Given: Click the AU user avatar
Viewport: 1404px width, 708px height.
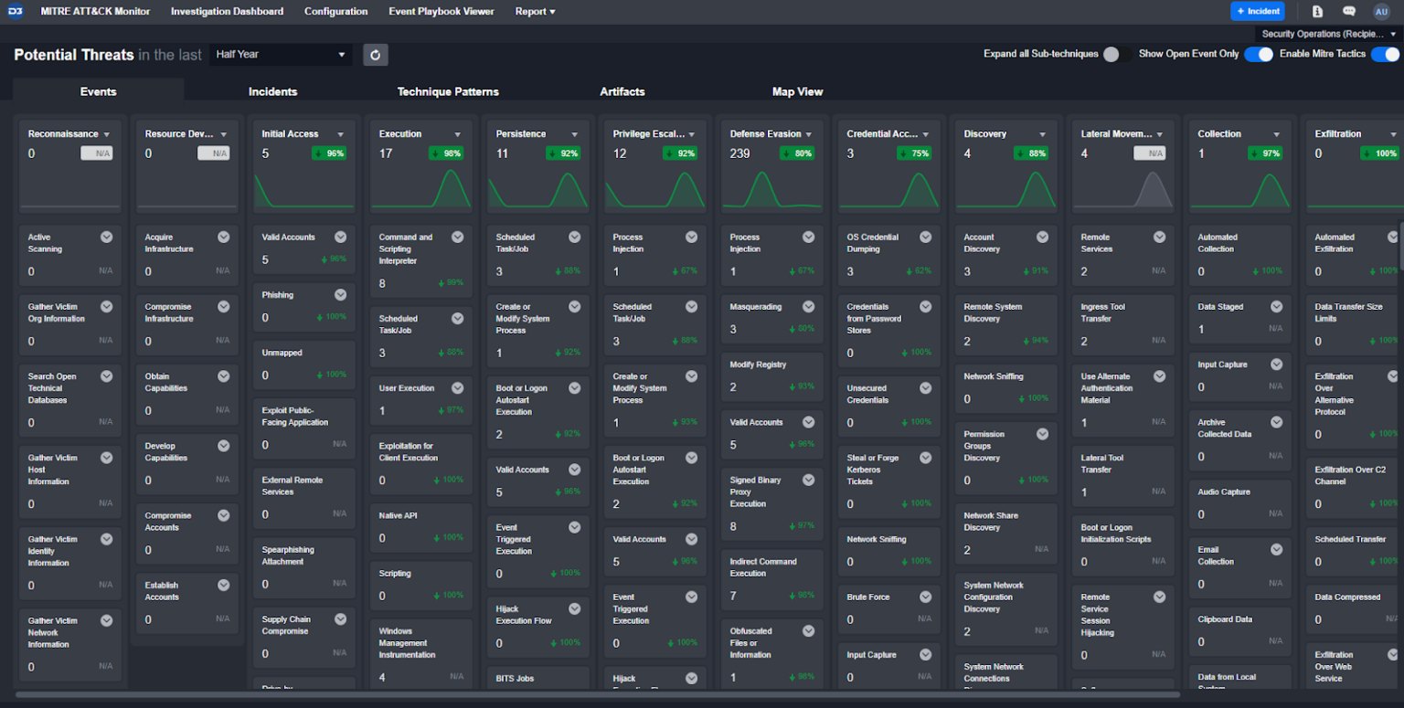Looking at the screenshot, I should (1381, 11).
